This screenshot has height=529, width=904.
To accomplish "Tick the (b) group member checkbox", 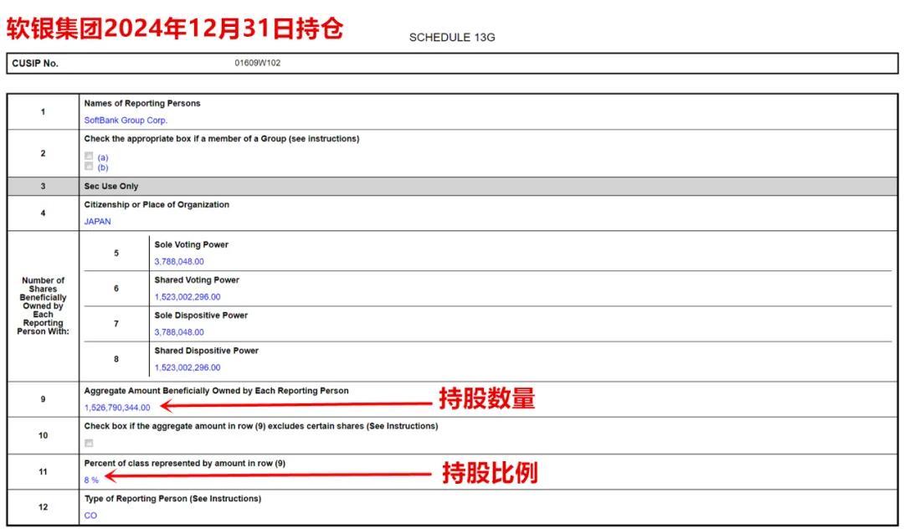I will [x=89, y=167].
